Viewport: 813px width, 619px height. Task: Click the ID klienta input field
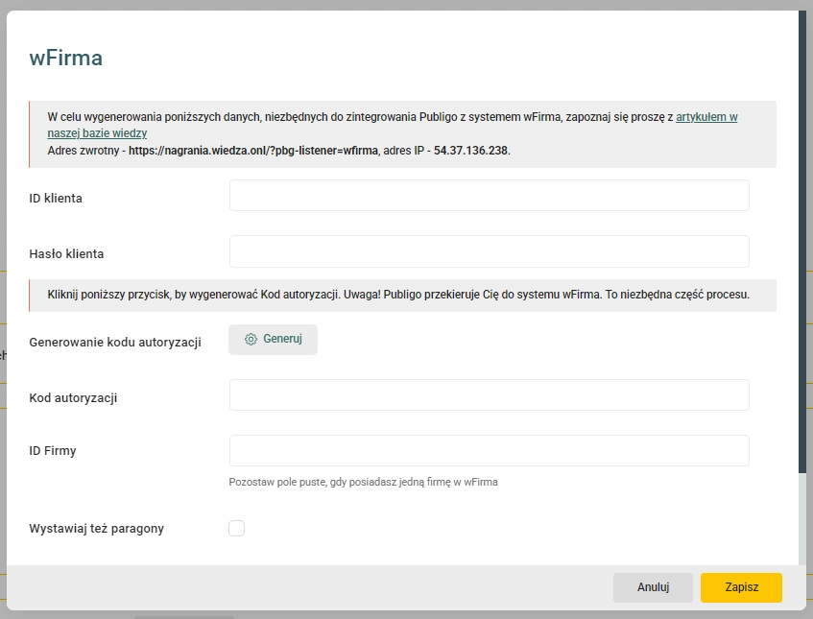coord(489,196)
